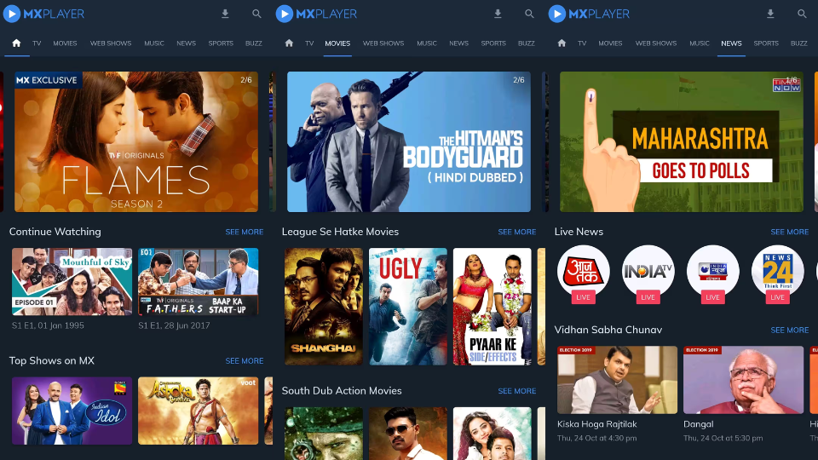Open the Dangal news video
818x460 pixels.
tap(744, 380)
